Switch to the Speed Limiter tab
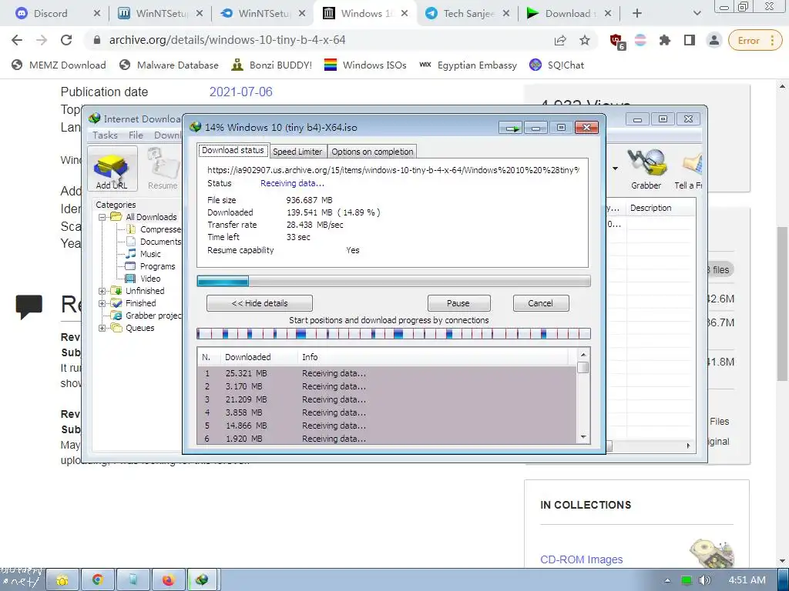Image resolution: width=789 pixels, height=591 pixels. (297, 152)
